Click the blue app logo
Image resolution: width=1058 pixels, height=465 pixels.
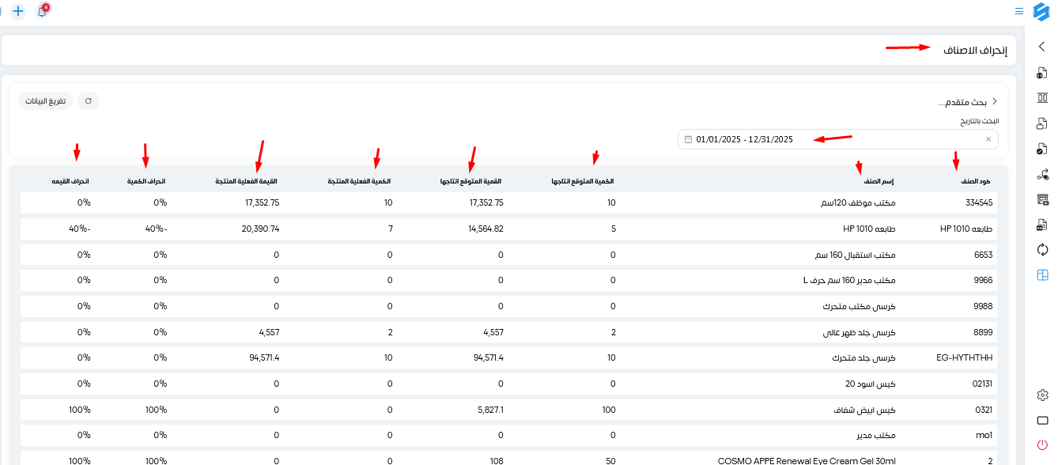tap(1041, 11)
